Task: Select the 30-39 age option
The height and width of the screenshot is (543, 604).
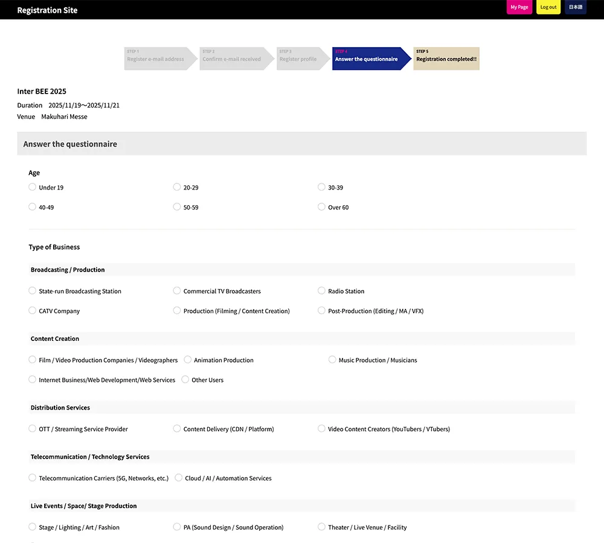Action: click(322, 187)
